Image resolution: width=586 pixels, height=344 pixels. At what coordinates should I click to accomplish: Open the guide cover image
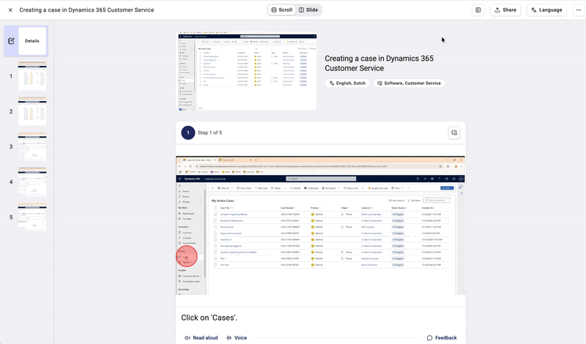246,70
